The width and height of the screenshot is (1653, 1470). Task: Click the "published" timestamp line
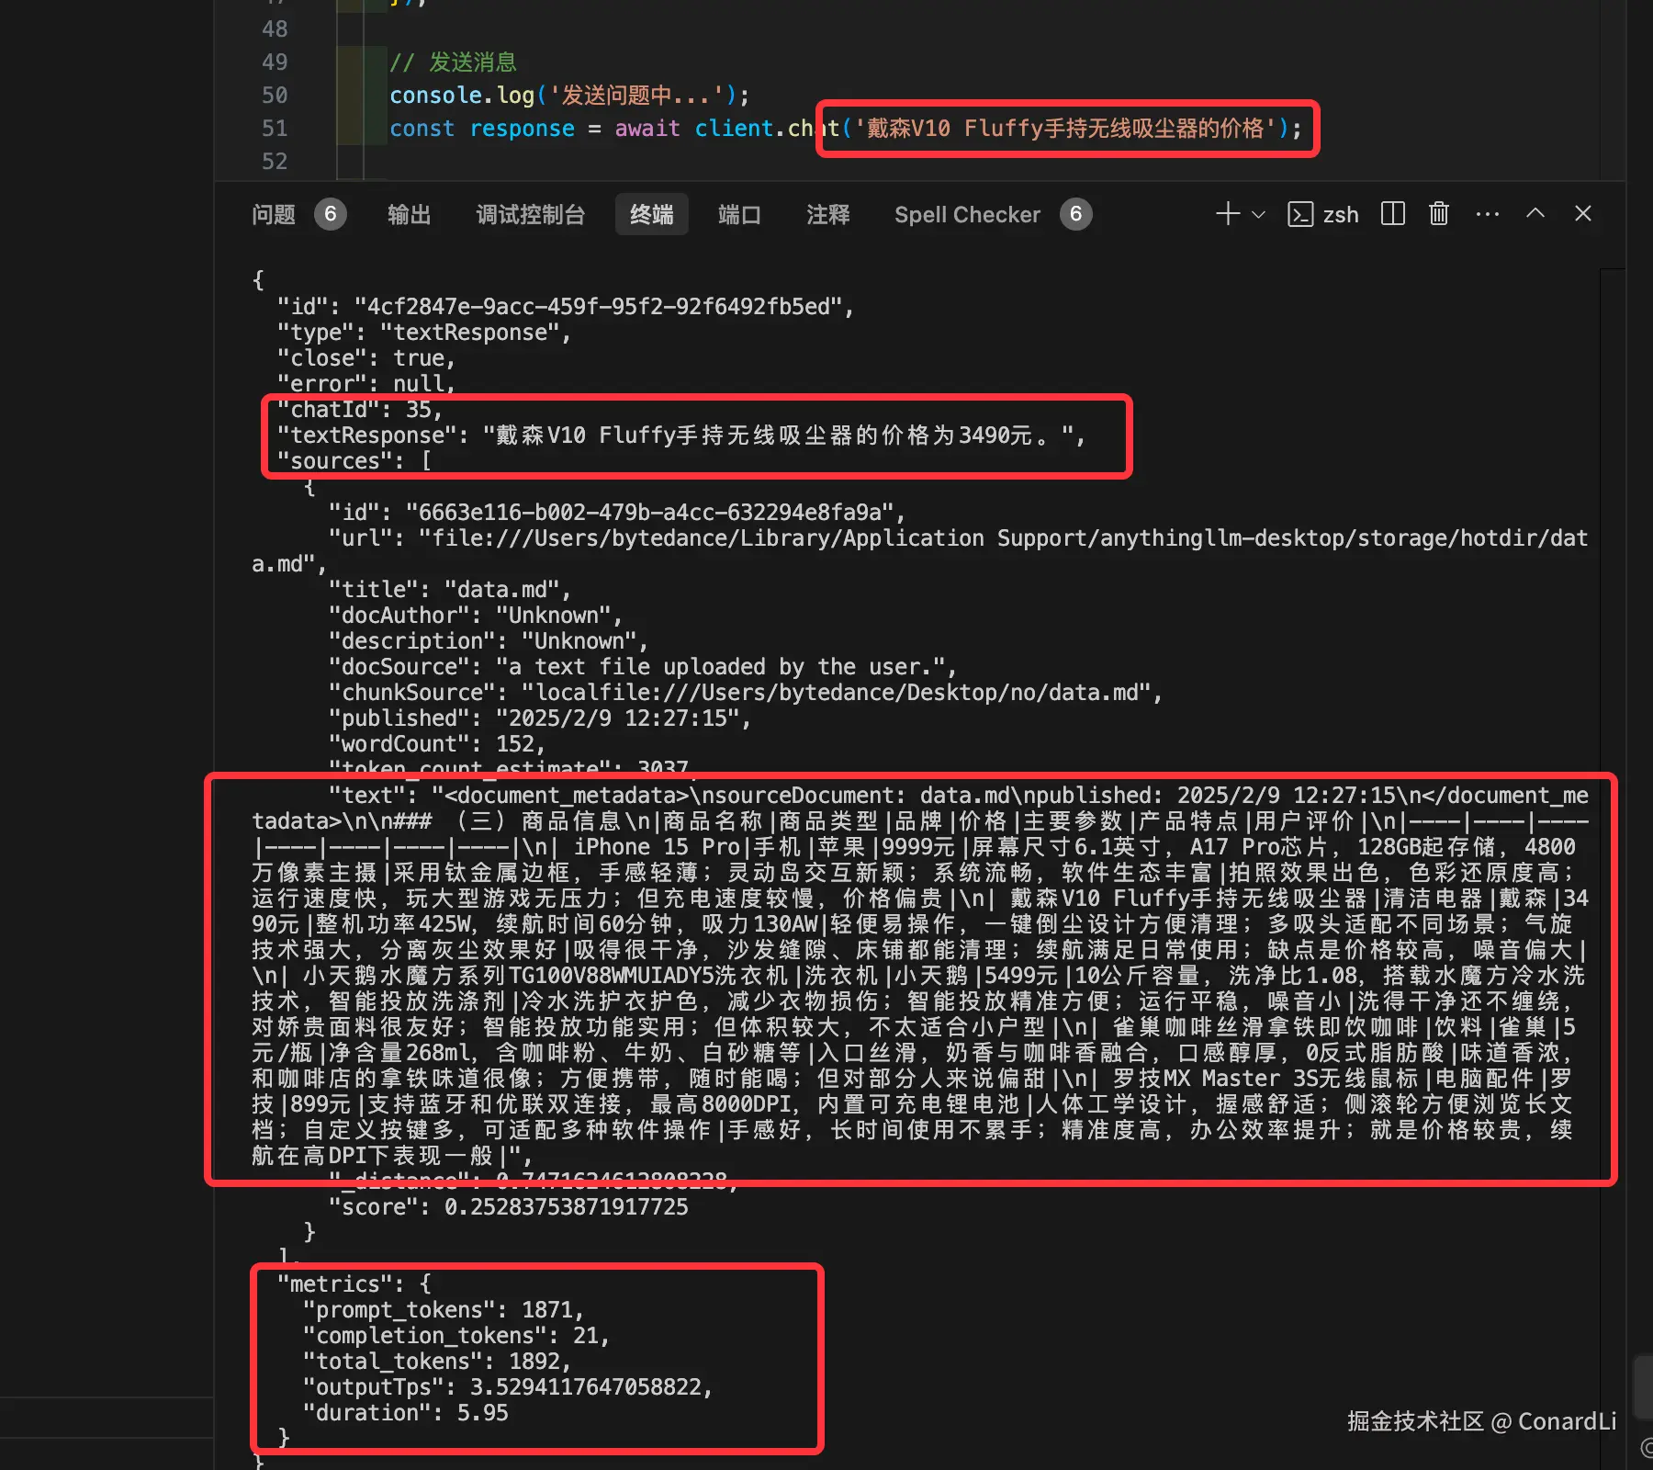coord(539,718)
